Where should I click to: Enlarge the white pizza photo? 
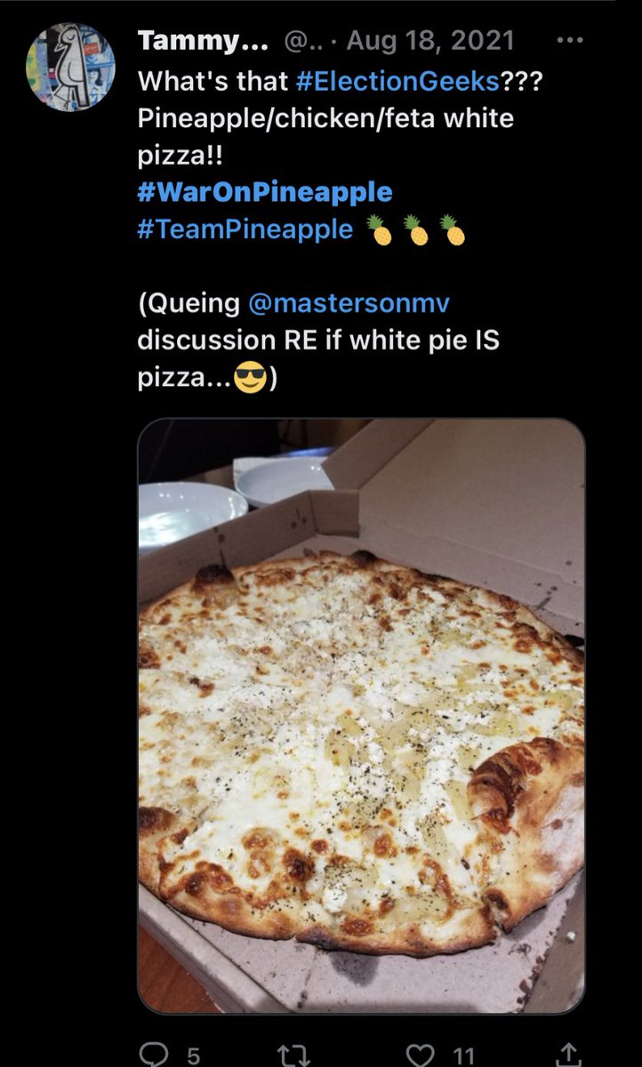coord(361,716)
